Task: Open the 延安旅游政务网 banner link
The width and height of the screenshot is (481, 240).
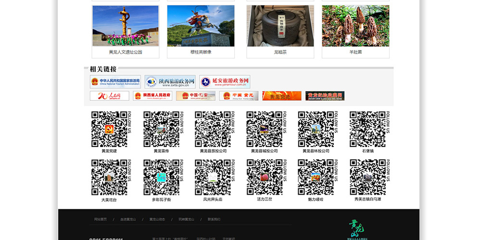Action: [x=225, y=82]
